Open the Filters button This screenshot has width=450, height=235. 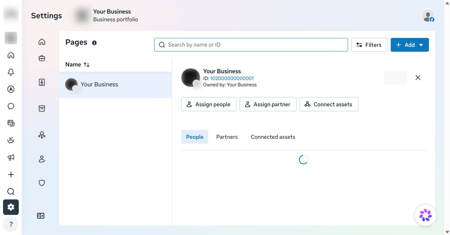[x=369, y=45]
